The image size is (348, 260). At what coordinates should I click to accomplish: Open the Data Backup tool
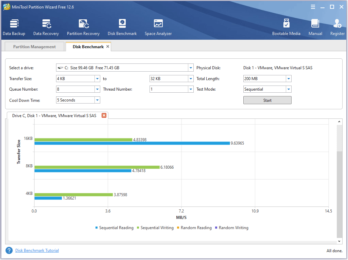pos(14,27)
